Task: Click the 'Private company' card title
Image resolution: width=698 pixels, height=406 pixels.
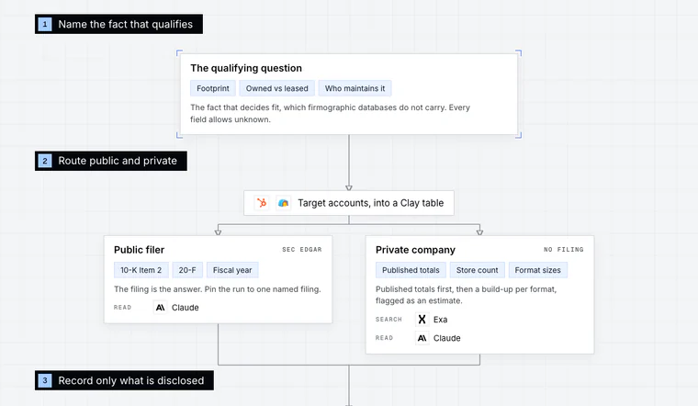Action: tap(415, 250)
